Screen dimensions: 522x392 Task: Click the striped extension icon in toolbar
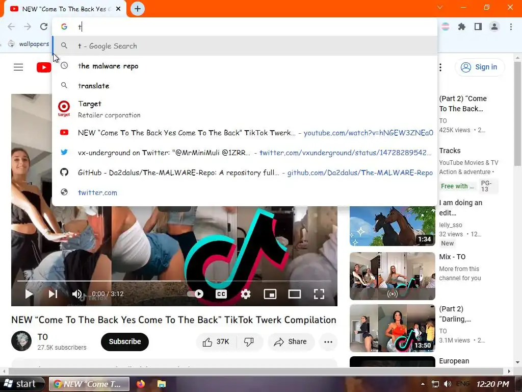tap(446, 27)
